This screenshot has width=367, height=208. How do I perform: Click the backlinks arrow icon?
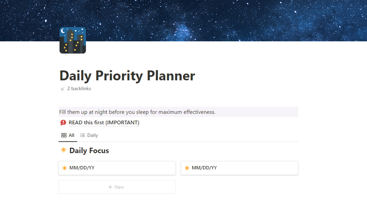coord(63,89)
